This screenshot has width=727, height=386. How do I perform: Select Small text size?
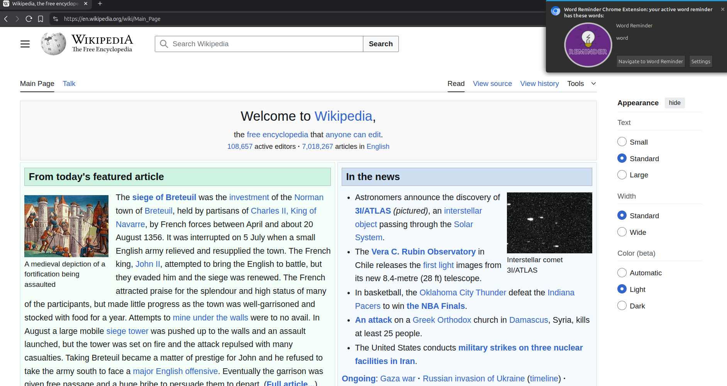pos(622,142)
